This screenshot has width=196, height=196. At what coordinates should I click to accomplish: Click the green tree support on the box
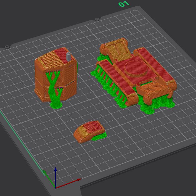click(x=55, y=89)
